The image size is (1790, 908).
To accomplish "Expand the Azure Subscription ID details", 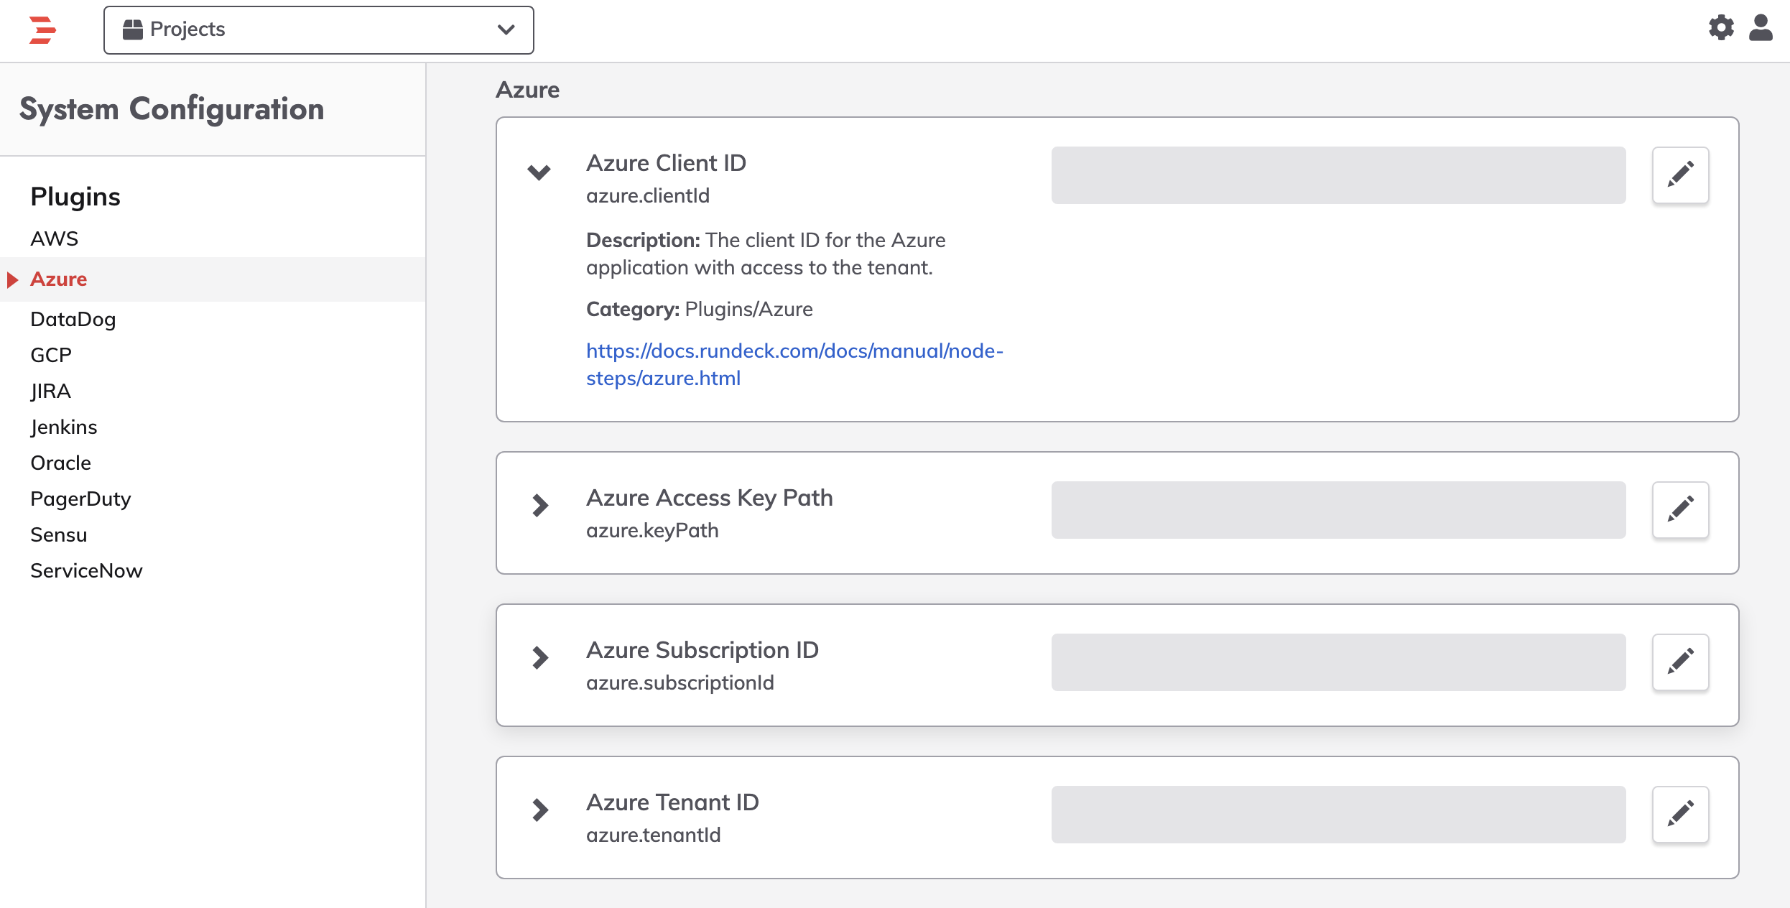I will pos(540,657).
